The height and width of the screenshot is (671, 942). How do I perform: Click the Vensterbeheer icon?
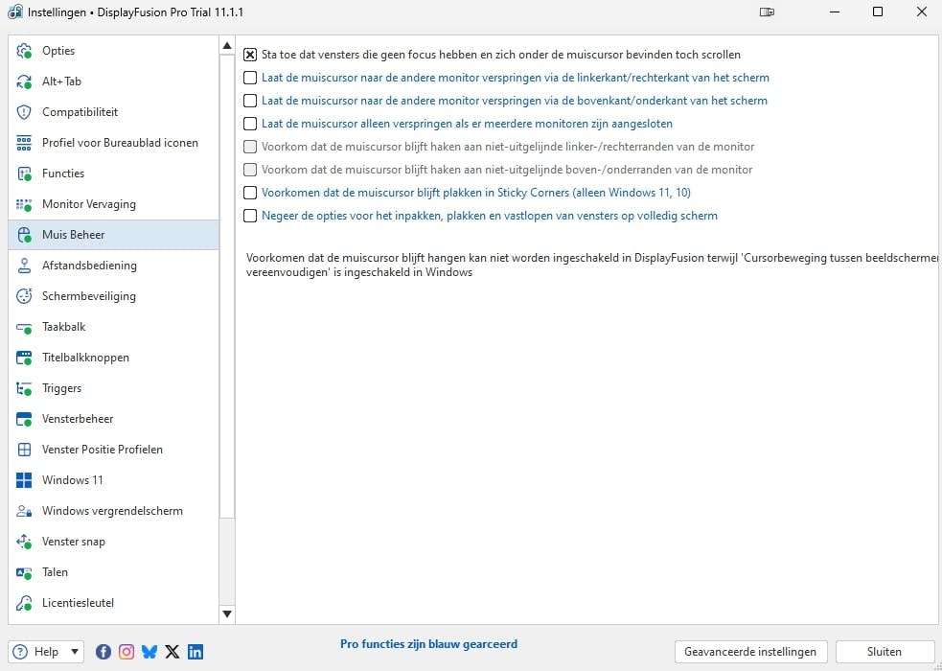[x=24, y=419]
